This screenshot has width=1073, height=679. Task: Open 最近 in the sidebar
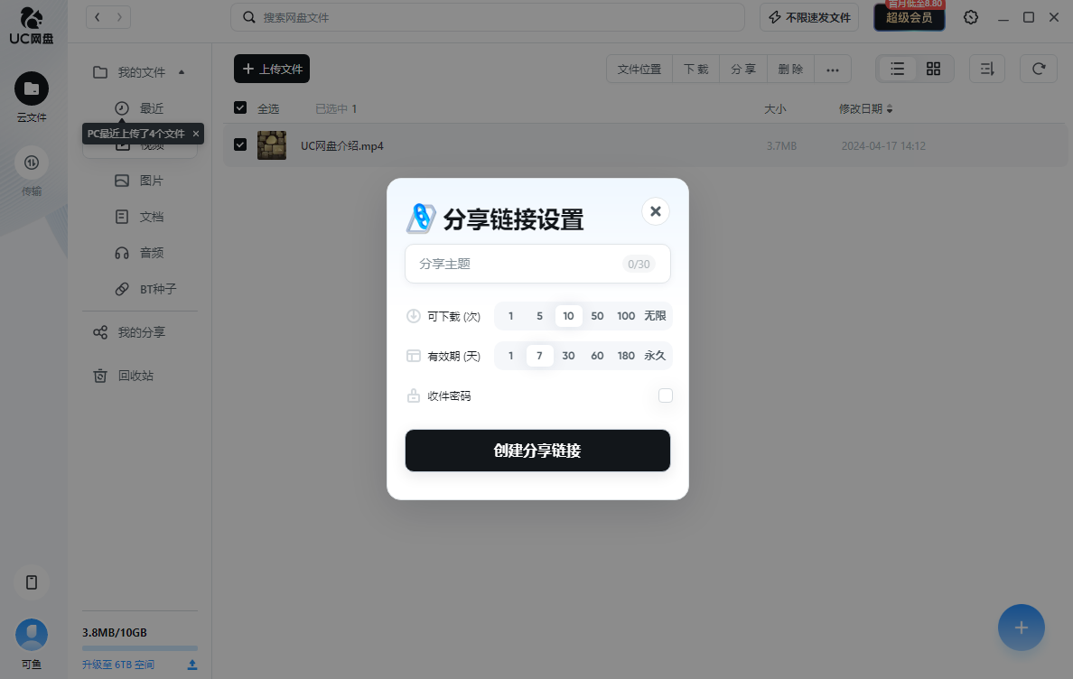pyautogui.click(x=140, y=108)
